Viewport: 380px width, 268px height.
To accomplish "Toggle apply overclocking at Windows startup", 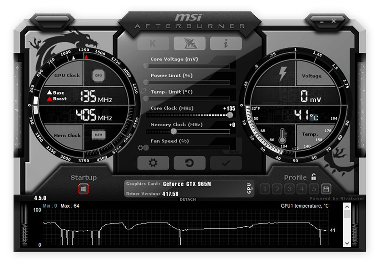I will (84, 189).
